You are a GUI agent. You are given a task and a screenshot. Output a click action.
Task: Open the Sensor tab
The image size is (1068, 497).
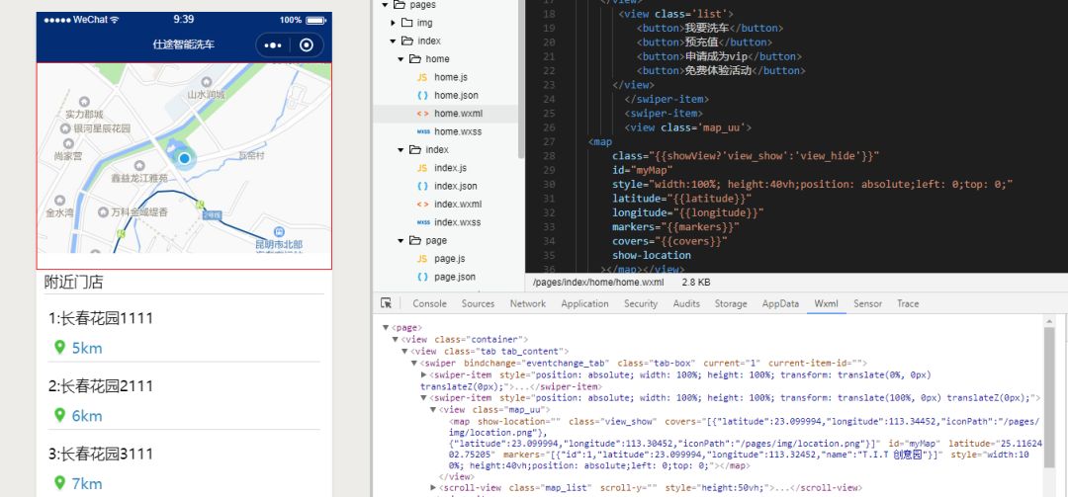868,303
